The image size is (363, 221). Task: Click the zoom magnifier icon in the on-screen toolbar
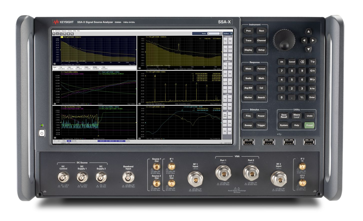tap(72, 34)
